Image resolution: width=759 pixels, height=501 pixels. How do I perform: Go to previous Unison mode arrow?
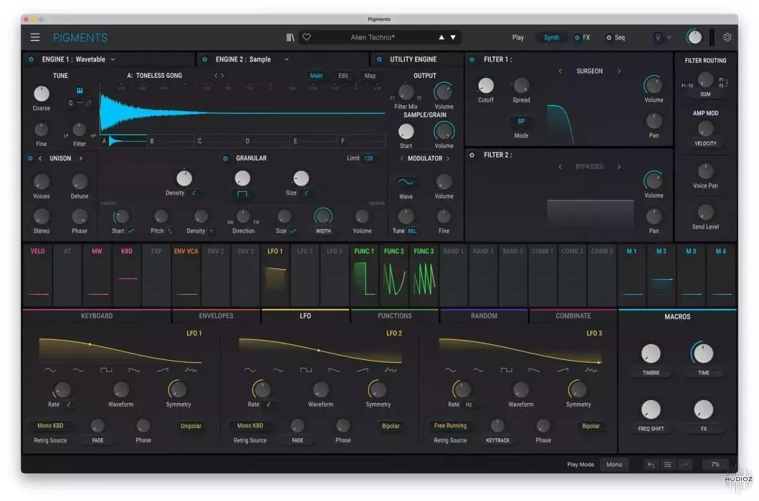pyautogui.click(x=40, y=158)
